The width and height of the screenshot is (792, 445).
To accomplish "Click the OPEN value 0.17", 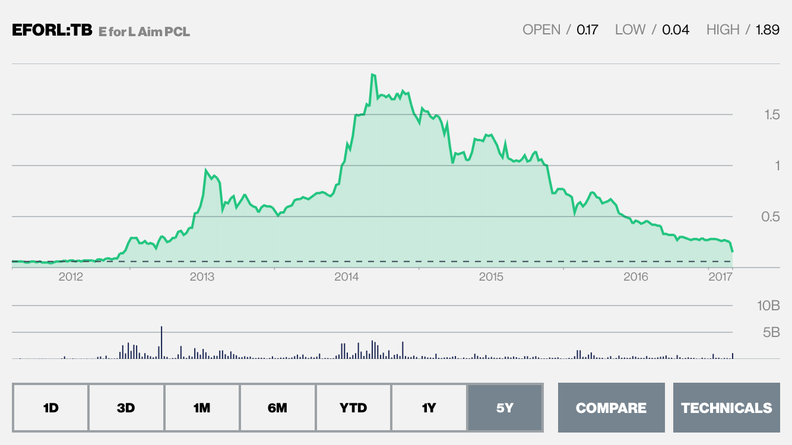I will tap(587, 30).
